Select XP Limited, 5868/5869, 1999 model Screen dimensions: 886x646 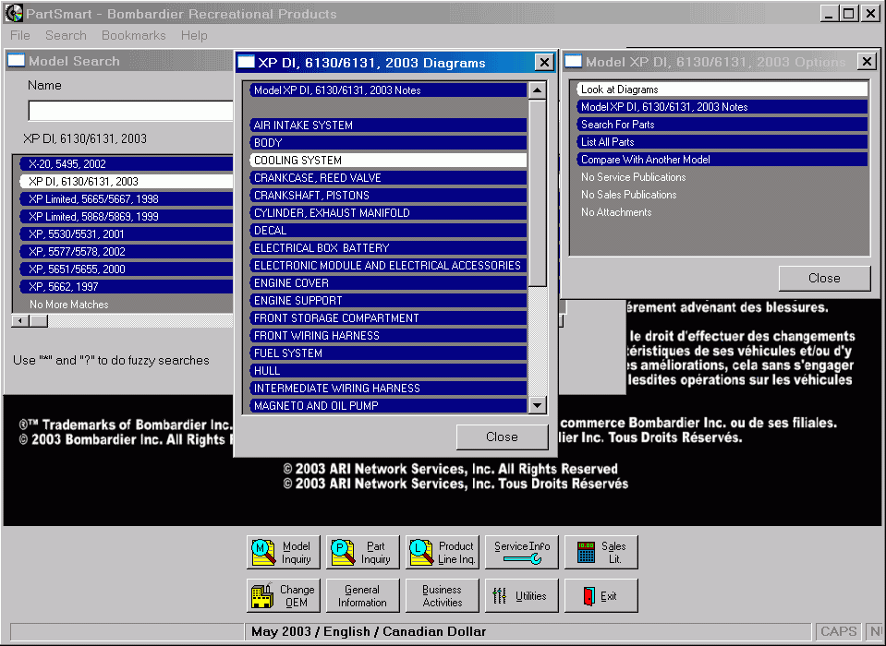tap(127, 216)
